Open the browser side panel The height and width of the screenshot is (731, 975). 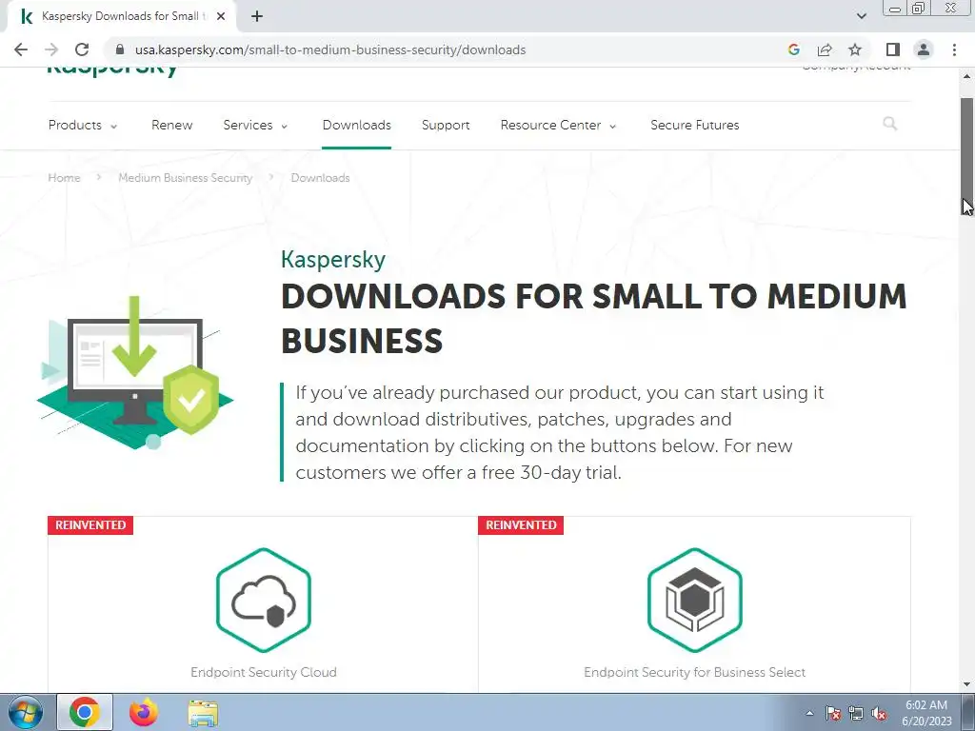point(893,49)
